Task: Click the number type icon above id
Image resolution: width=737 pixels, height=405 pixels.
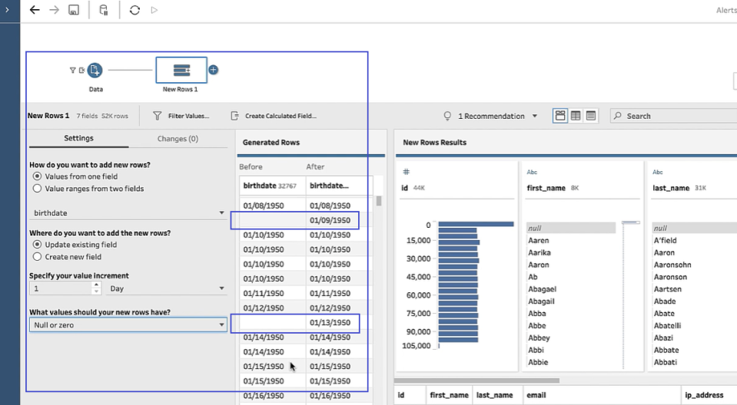Action: tap(406, 172)
